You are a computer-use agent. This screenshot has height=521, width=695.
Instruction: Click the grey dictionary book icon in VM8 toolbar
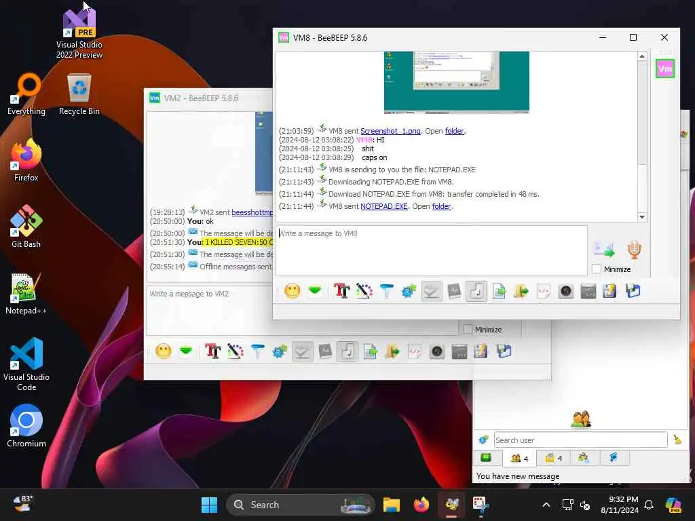tap(454, 291)
